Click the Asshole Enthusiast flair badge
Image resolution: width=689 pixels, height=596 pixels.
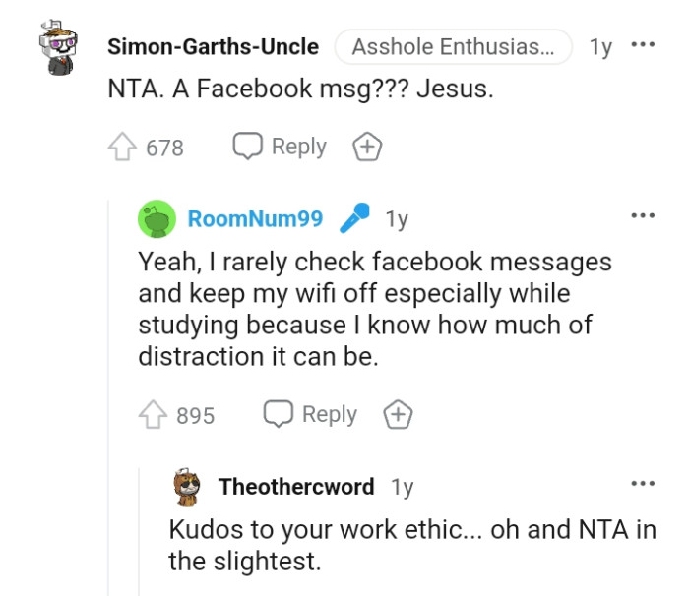pos(453,46)
